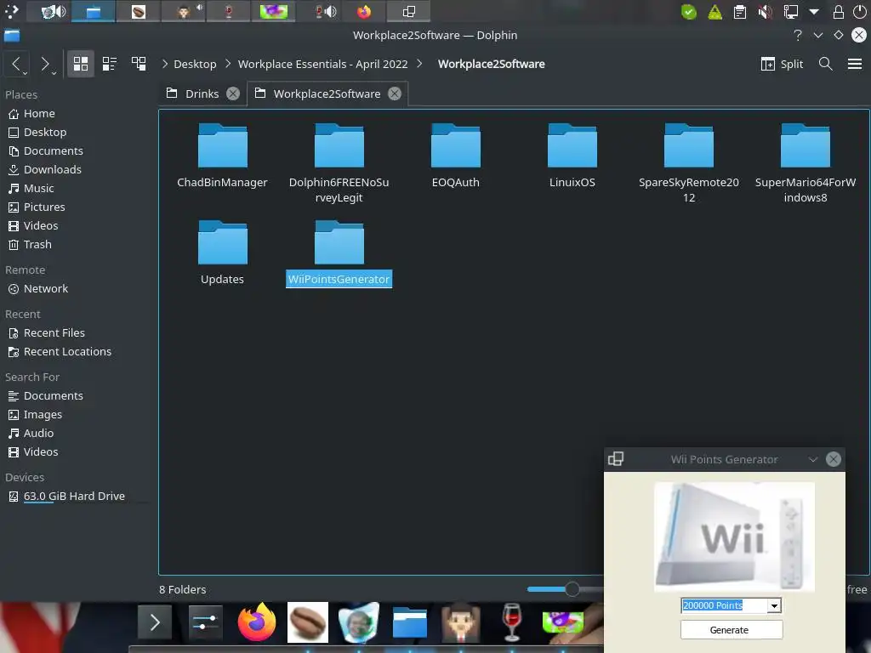Open the SpareSkyRemote2012 folder

689,163
